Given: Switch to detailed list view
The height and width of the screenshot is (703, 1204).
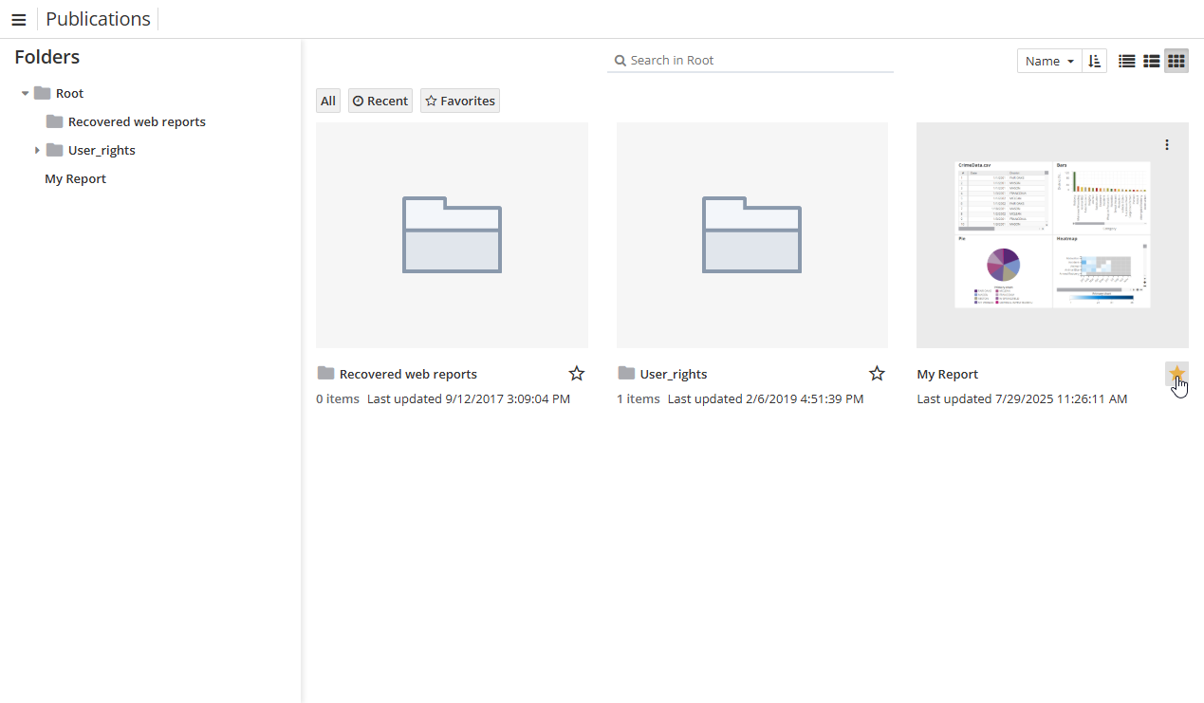Looking at the screenshot, I should (x=1152, y=61).
